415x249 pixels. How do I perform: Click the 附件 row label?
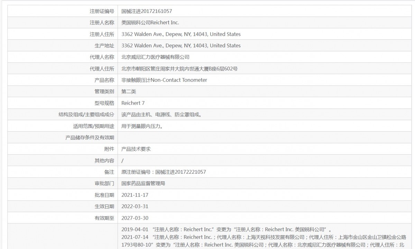click(109, 149)
